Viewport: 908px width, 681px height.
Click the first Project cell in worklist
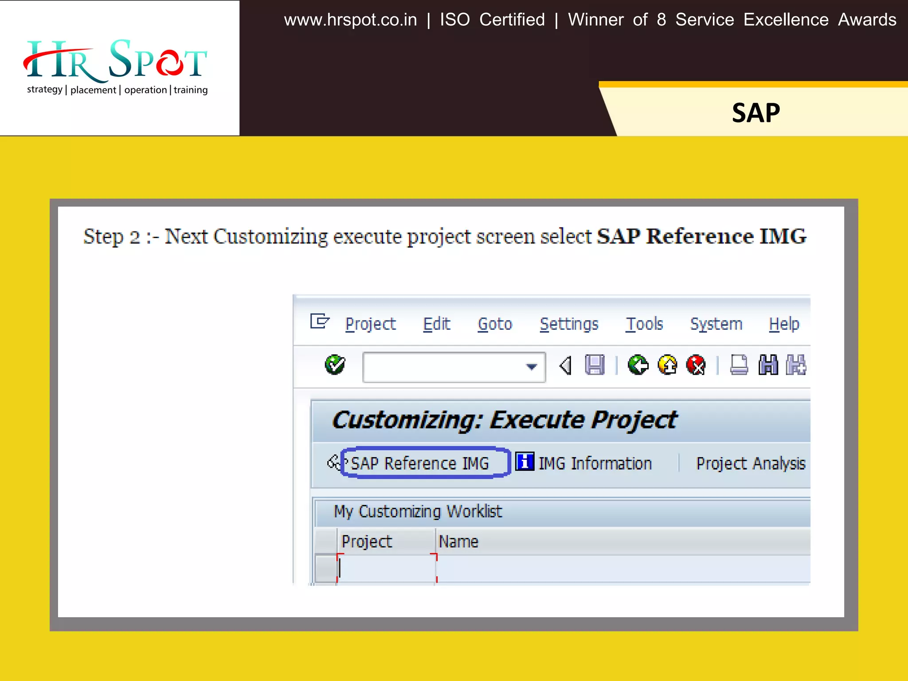387,568
